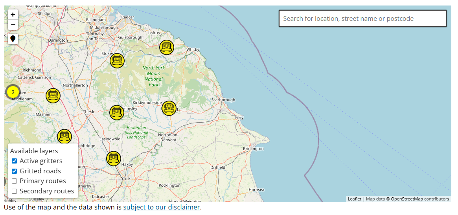458x215 pixels.
Task: Click the gritter icon above Available layers panel
Action: coord(64,136)
